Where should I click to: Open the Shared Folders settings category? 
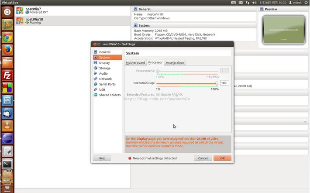(107, 95)
